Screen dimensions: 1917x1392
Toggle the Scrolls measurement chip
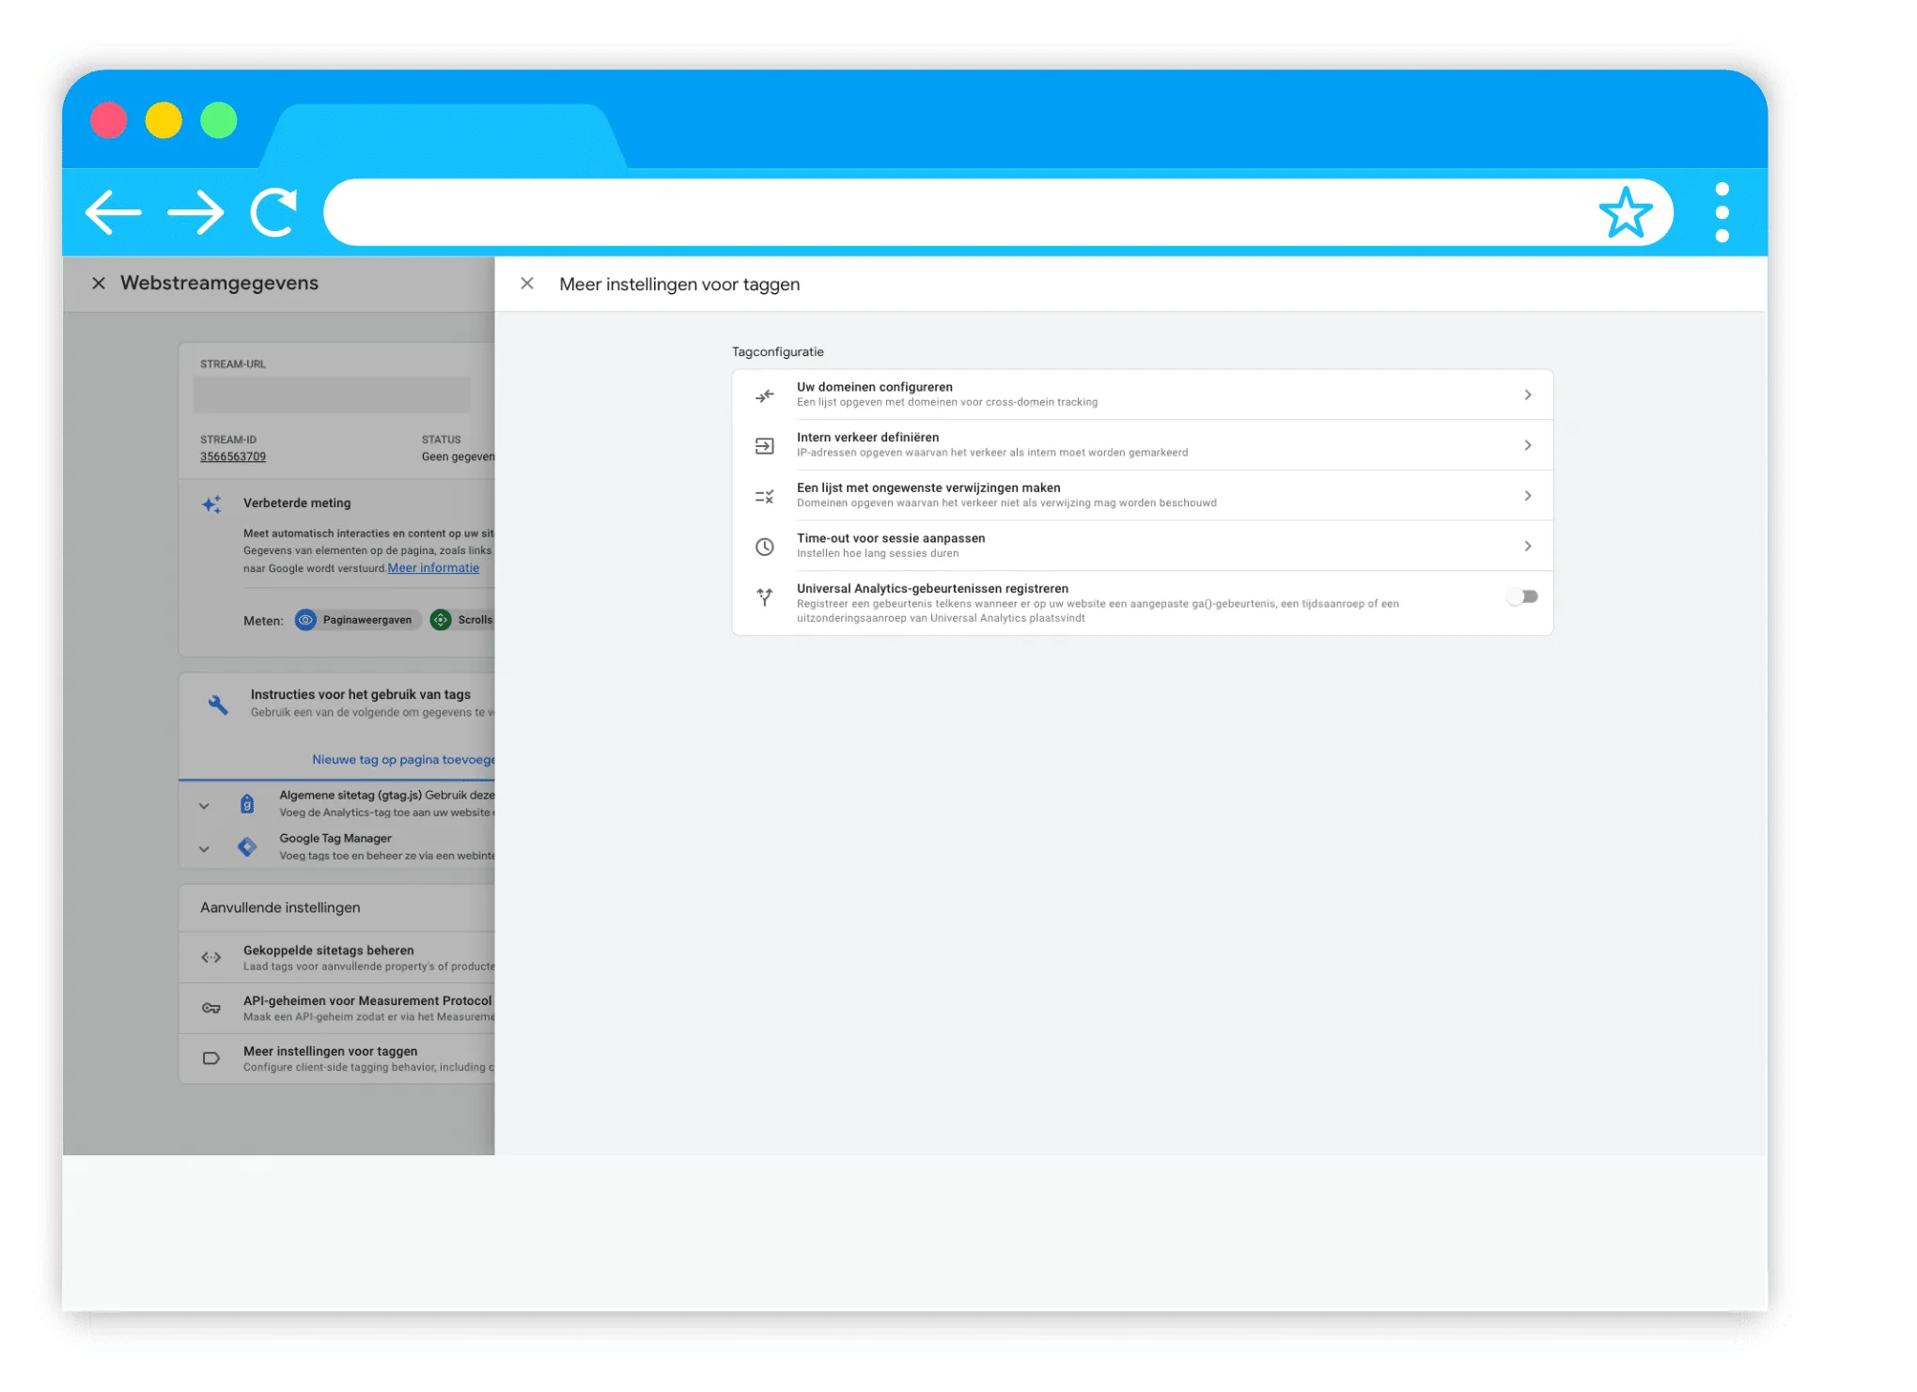(462, 620)
